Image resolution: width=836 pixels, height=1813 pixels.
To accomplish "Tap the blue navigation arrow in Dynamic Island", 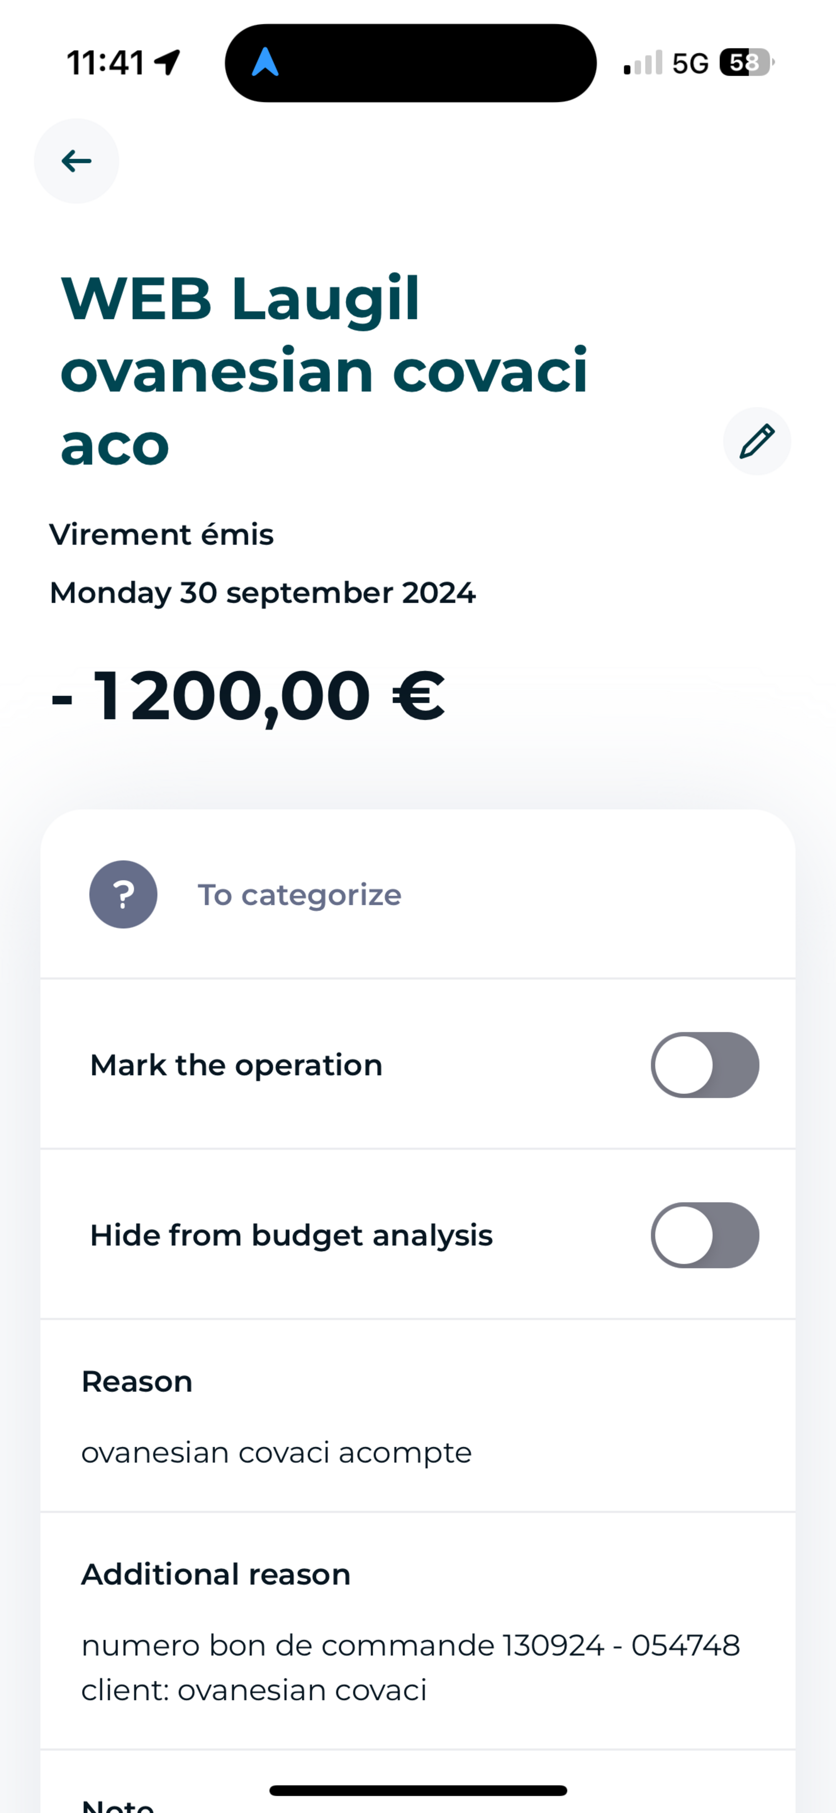I will tap(265, 63).
